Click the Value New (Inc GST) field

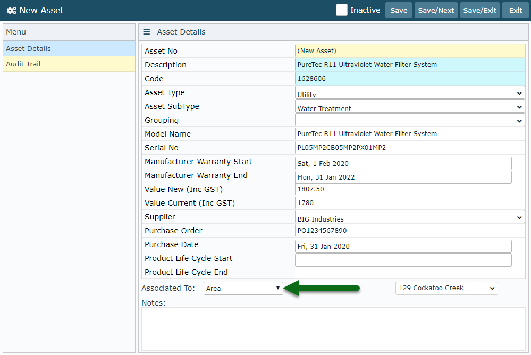(410, 189)
